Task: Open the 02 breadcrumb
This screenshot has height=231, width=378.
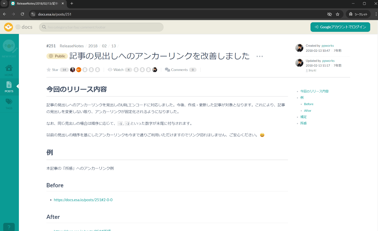Action: (x=104, y=46)
